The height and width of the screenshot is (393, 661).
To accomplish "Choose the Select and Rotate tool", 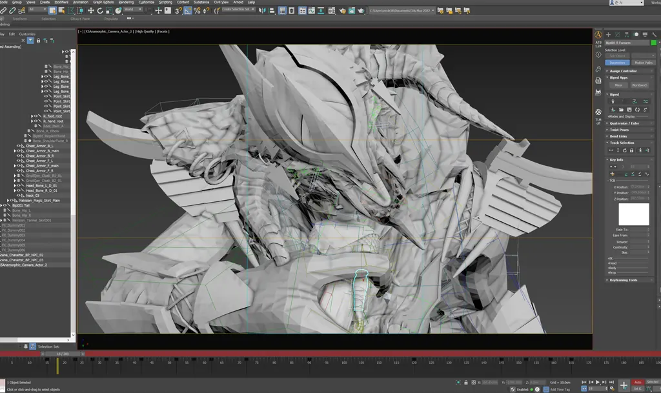I will point(100,10).
